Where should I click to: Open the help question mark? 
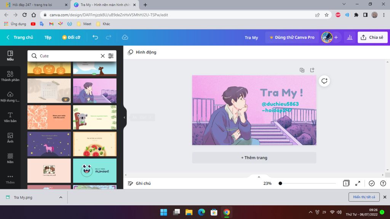click(x=383, y=183)
